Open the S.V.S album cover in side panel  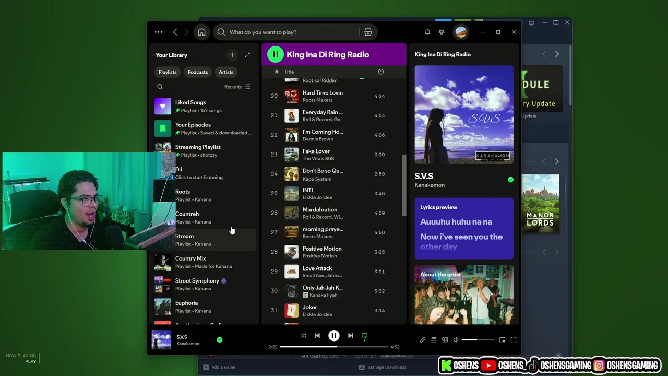pyautogui.click(x=464, y=115)
